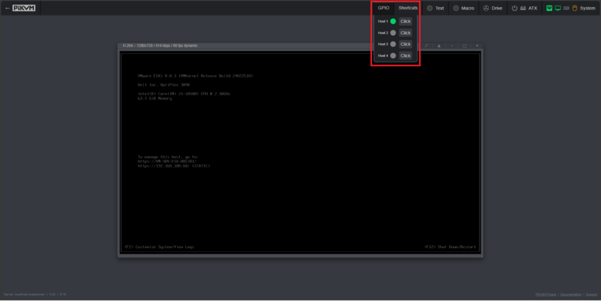This screenshot has width=601, height=301.
Task: Open the Macro menu
Action: (x=464, y=8)
